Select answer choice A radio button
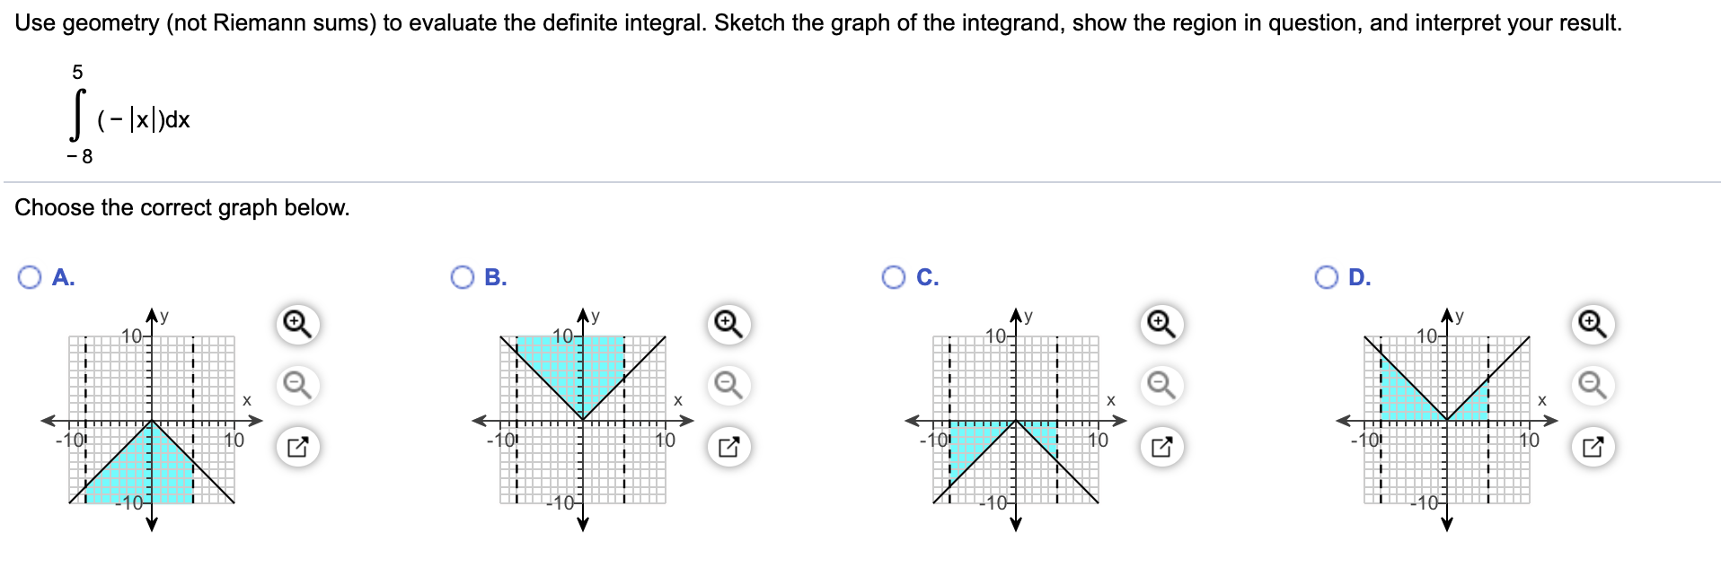Image resolution: width=1721 pixels, height=576 pixels. (x=30, y=278)
